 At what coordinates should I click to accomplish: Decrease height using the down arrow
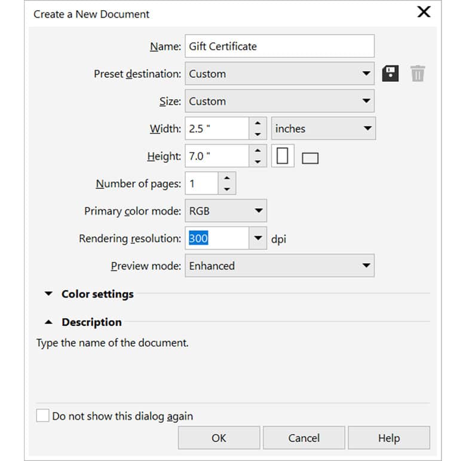pyautogui.click(x=257, y=162)
